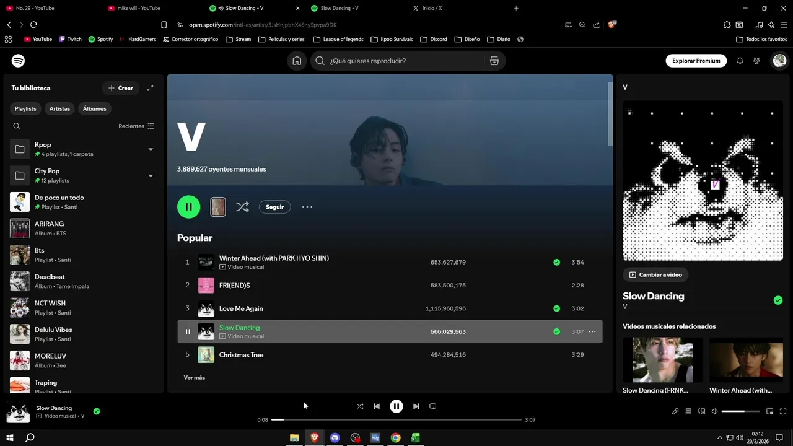The width and height of the screenshot is (793, 446).
Task: Mute the volume speaker icon
Action: (714, 411)
